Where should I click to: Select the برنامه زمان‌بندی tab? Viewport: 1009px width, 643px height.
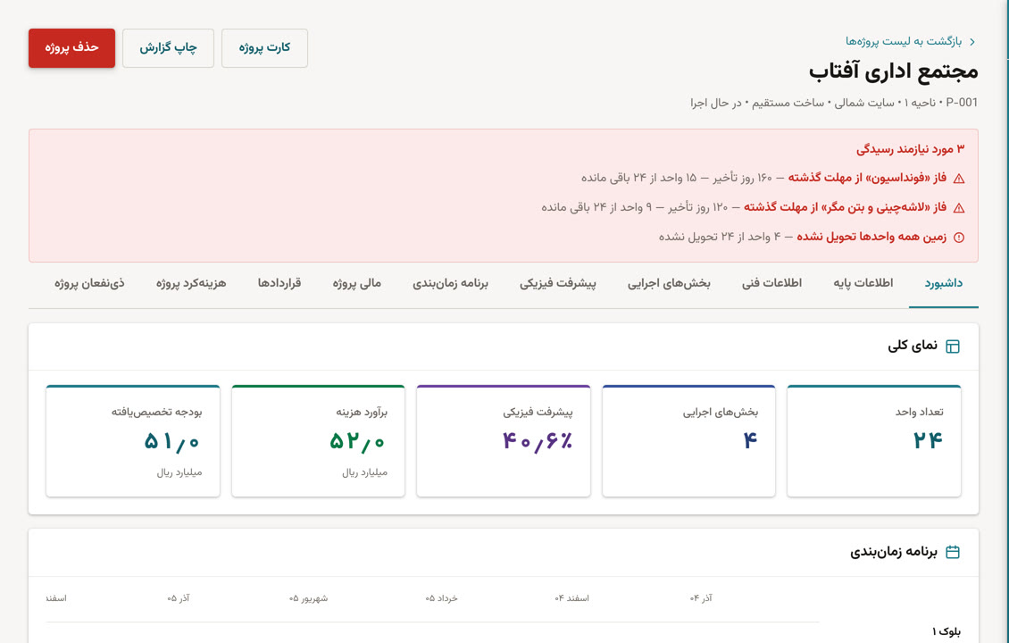(450, 283)
